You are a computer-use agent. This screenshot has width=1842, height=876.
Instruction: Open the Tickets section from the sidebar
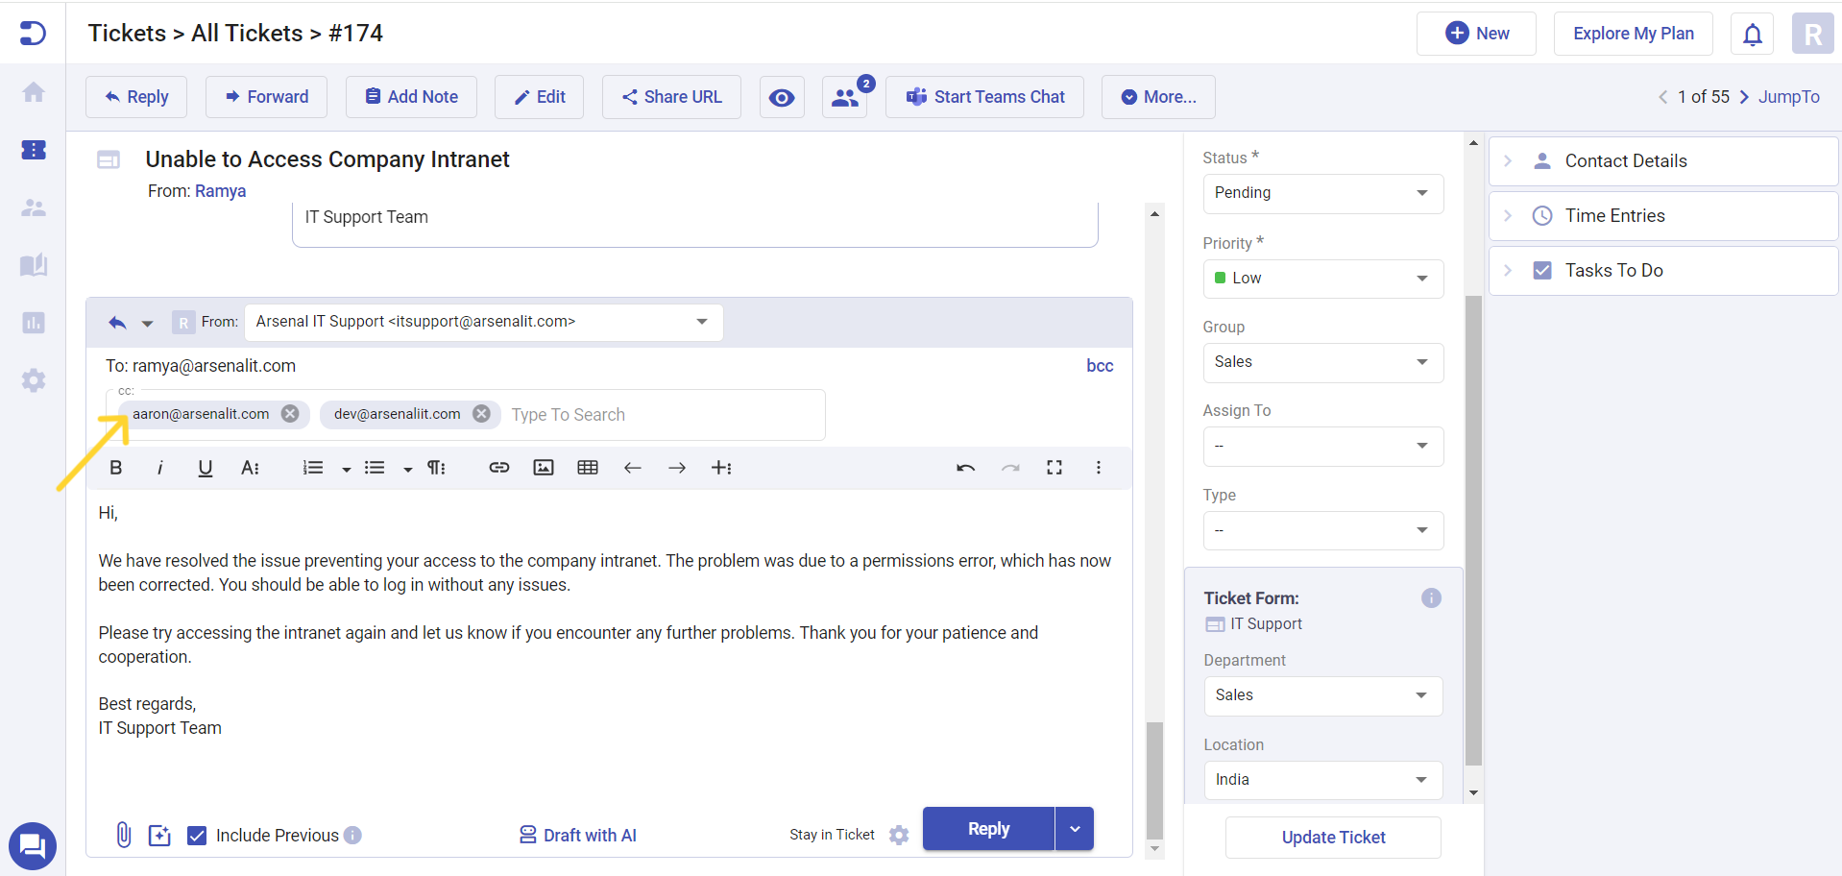(x=34, y=150)
